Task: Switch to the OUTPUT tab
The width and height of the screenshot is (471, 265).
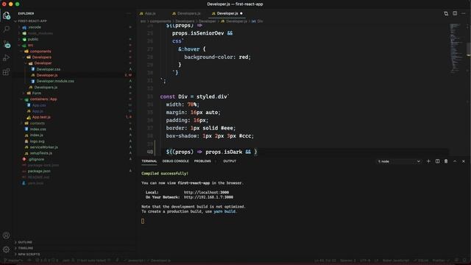Action: 230,161
